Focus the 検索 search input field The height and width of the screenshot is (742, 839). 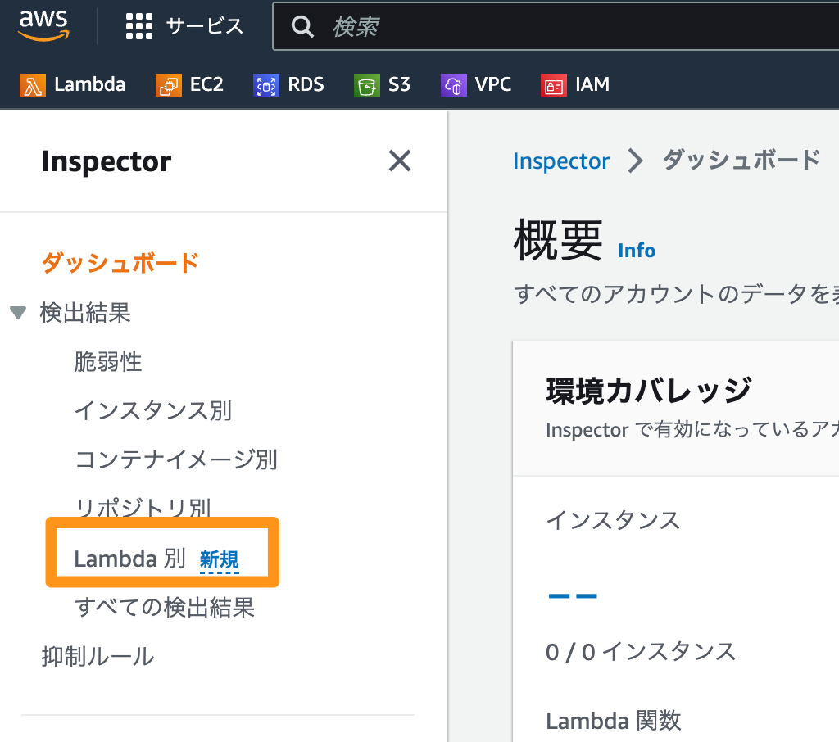(x=556, y=26)
